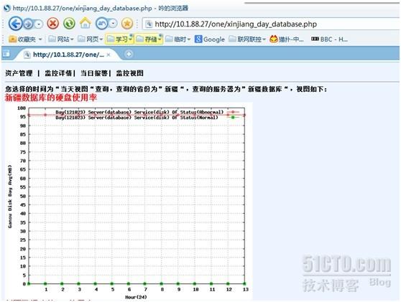Click the Hour(24) axis label
Screen dimensions: 401x302
(136, 297)
